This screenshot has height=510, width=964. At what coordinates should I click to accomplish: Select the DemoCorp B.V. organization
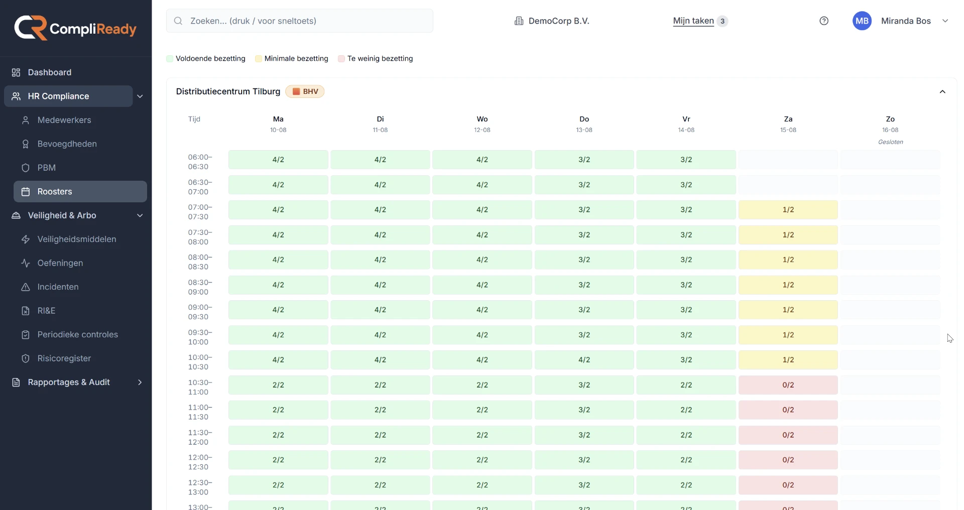(552, 21)
